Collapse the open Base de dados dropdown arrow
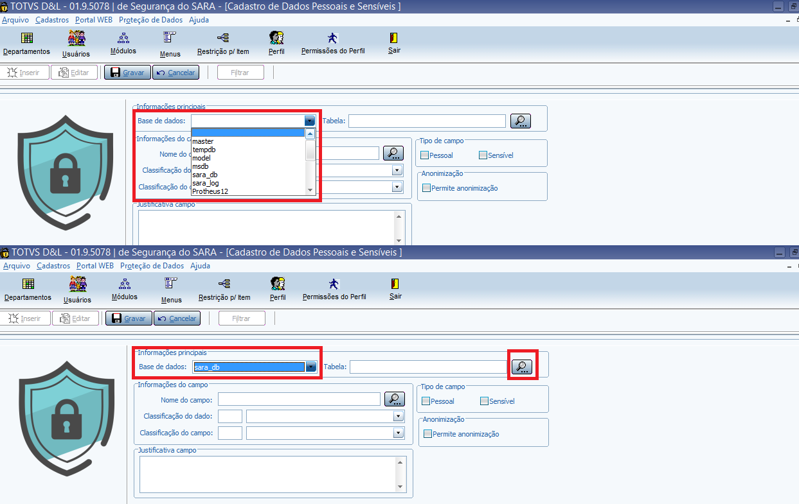The width and height of the screenshot is (799, 504). coord(310,121)
